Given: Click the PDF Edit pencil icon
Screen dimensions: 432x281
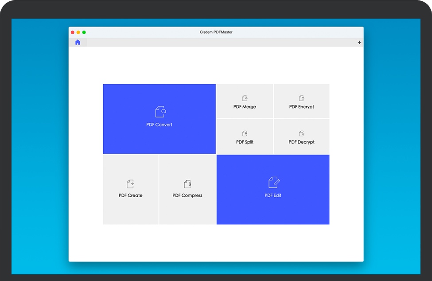Looking at the screenshot, I should point(273,183).
